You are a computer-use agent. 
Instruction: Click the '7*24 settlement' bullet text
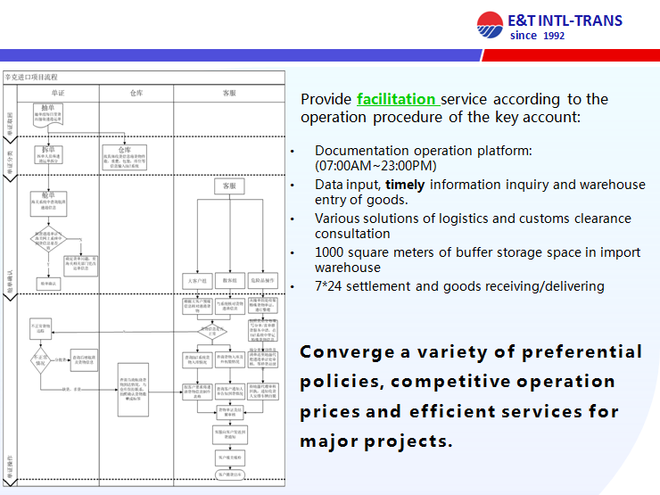tap(459, 286)
